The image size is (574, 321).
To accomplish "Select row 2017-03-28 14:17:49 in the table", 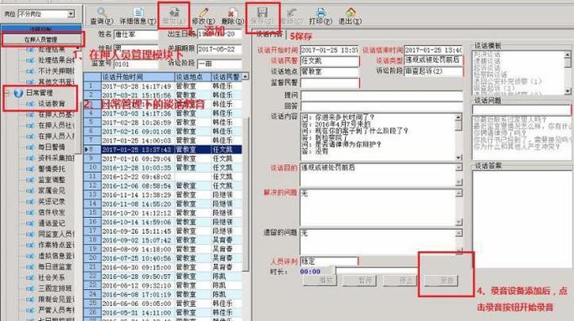I will 163,86.
